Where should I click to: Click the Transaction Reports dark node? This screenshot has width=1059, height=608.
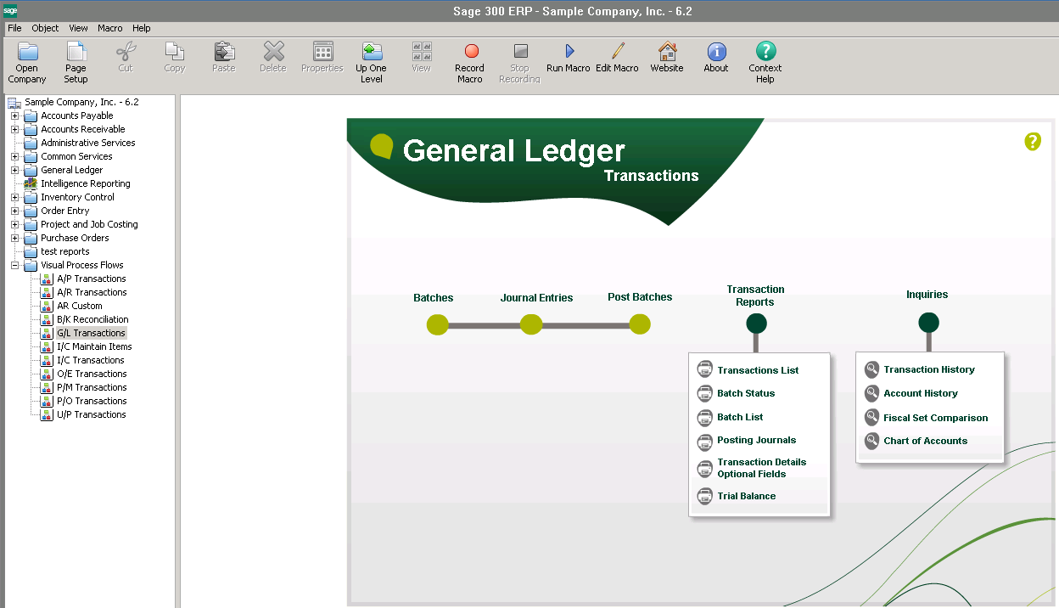pos(756,324)
